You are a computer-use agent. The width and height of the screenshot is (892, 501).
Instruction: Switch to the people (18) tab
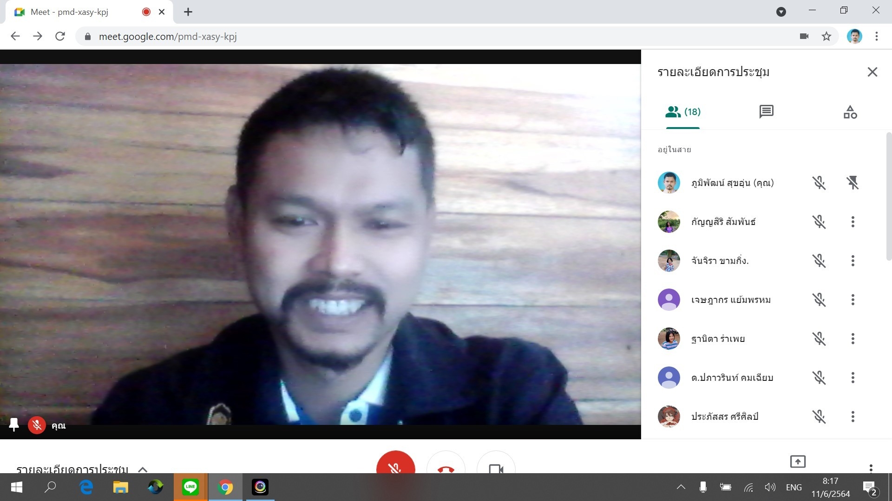click(682, 112)
